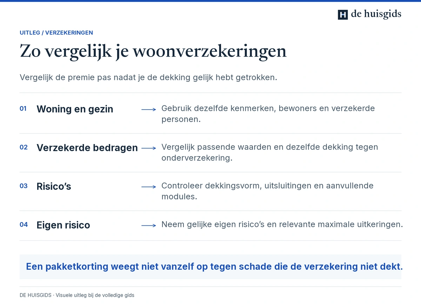Select the 'Eigen risico' heading
The width and height of the screenshot is (421, 307).
(63, 225)
